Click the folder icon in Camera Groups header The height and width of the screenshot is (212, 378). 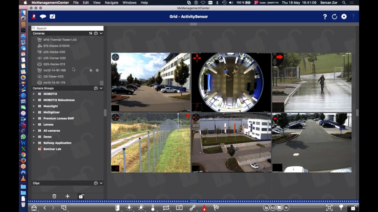pyautogui.click(x=96, y=88)
